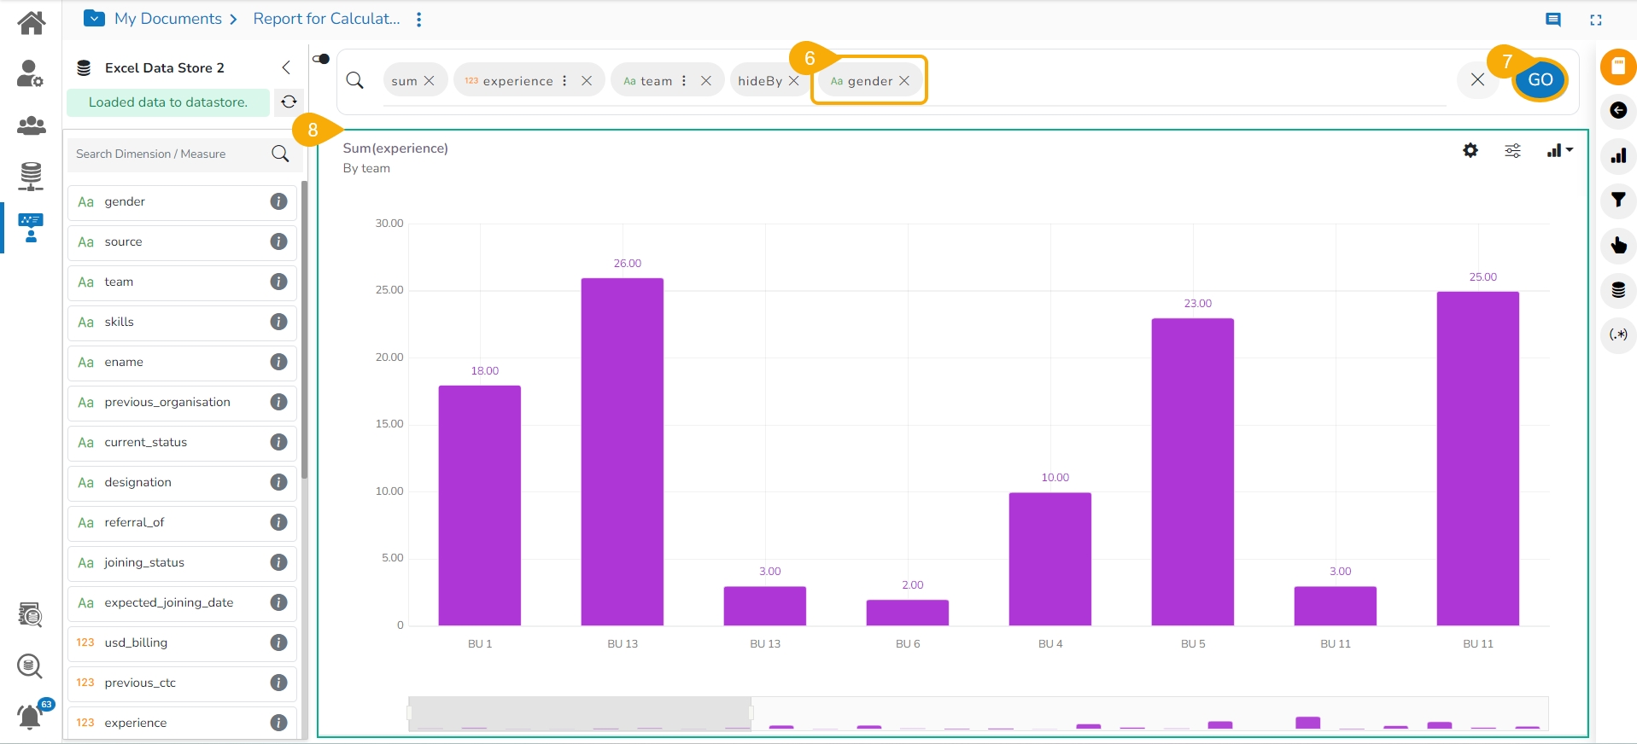The width and height of the screenshot is (1637, 744).
Task: Focus the Search Dimension / Measure field
Action: pos(171,154)
